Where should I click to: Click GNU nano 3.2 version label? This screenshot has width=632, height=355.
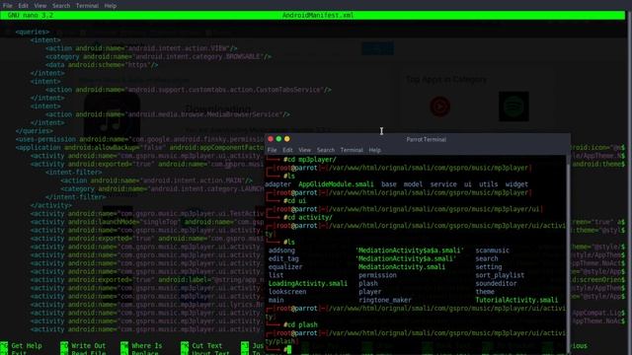click(x=31, y=16)
